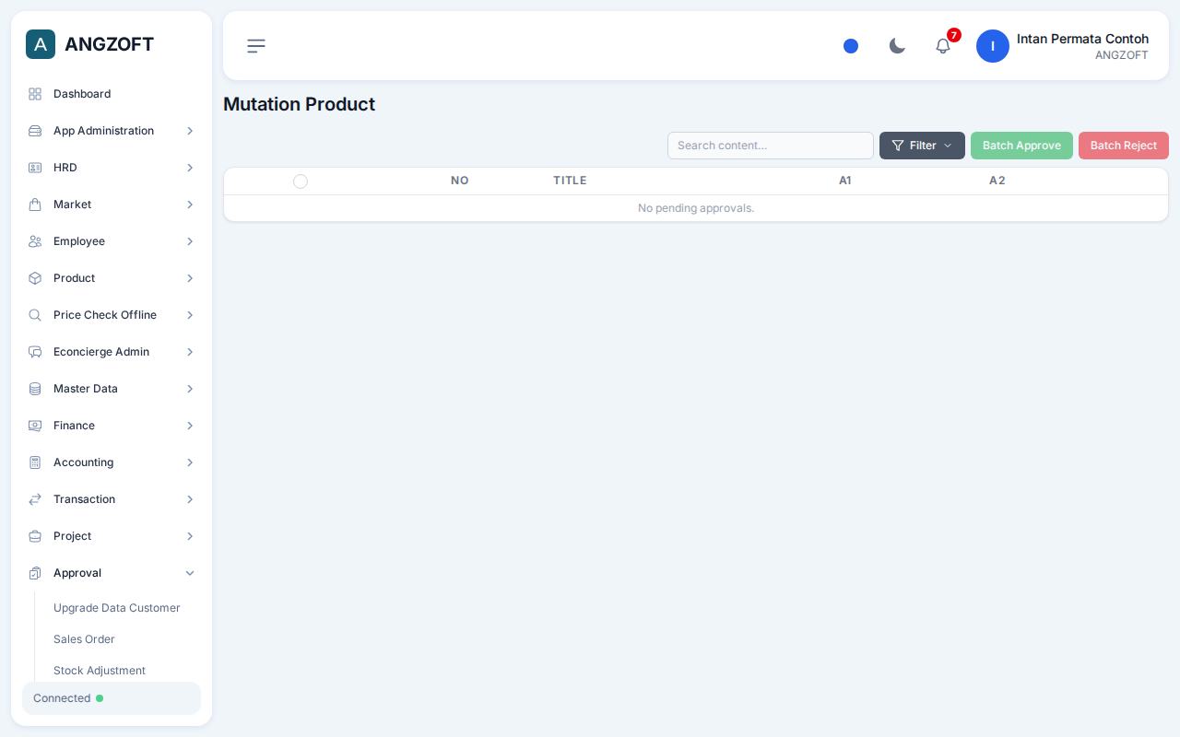Viewport: 1180px width, 737px height.
Task: Select the Accounting menu label
Action: 83,462
